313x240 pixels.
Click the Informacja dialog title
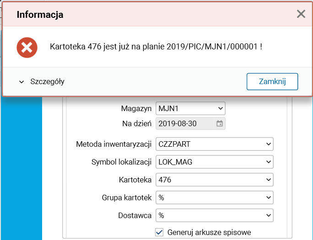point(40,15)
